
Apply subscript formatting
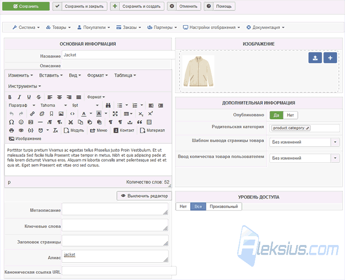[141, 114]
